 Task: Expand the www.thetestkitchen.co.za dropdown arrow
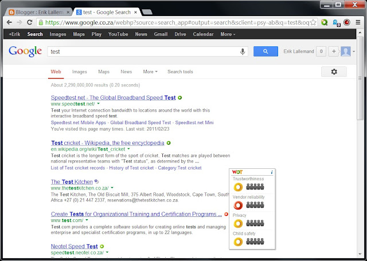pyautogui.click(x=112, y=188)
